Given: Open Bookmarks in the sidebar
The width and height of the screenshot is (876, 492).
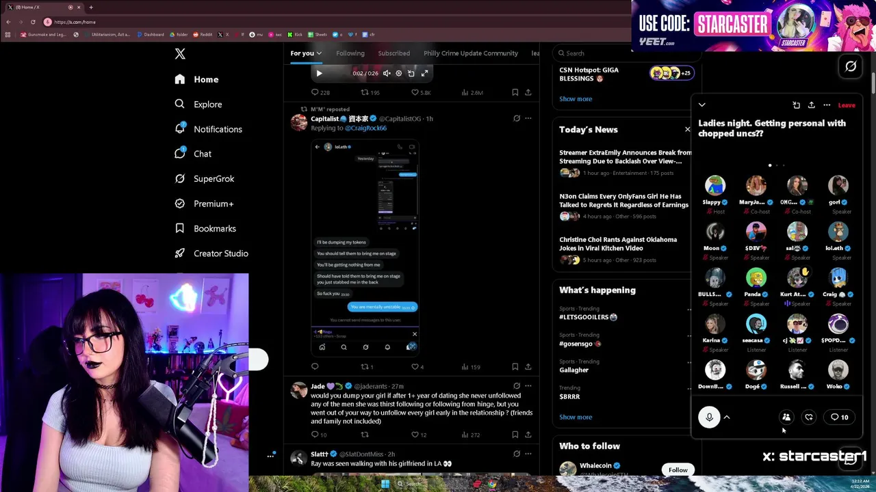Looking at the screenshot, I should (205, 228).
